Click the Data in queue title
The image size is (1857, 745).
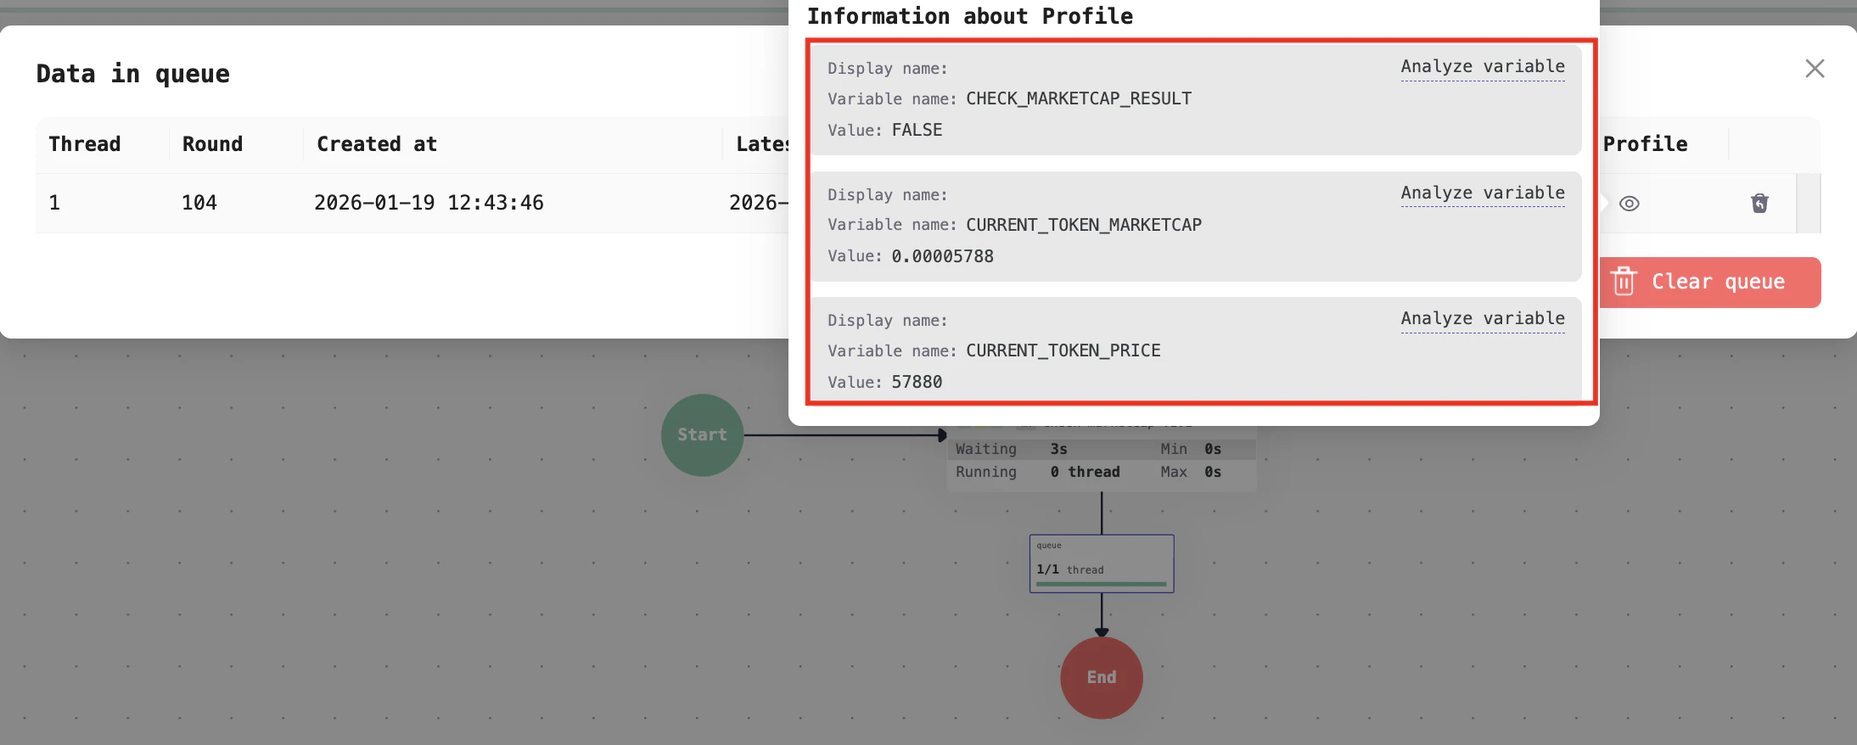click(133, 74)
